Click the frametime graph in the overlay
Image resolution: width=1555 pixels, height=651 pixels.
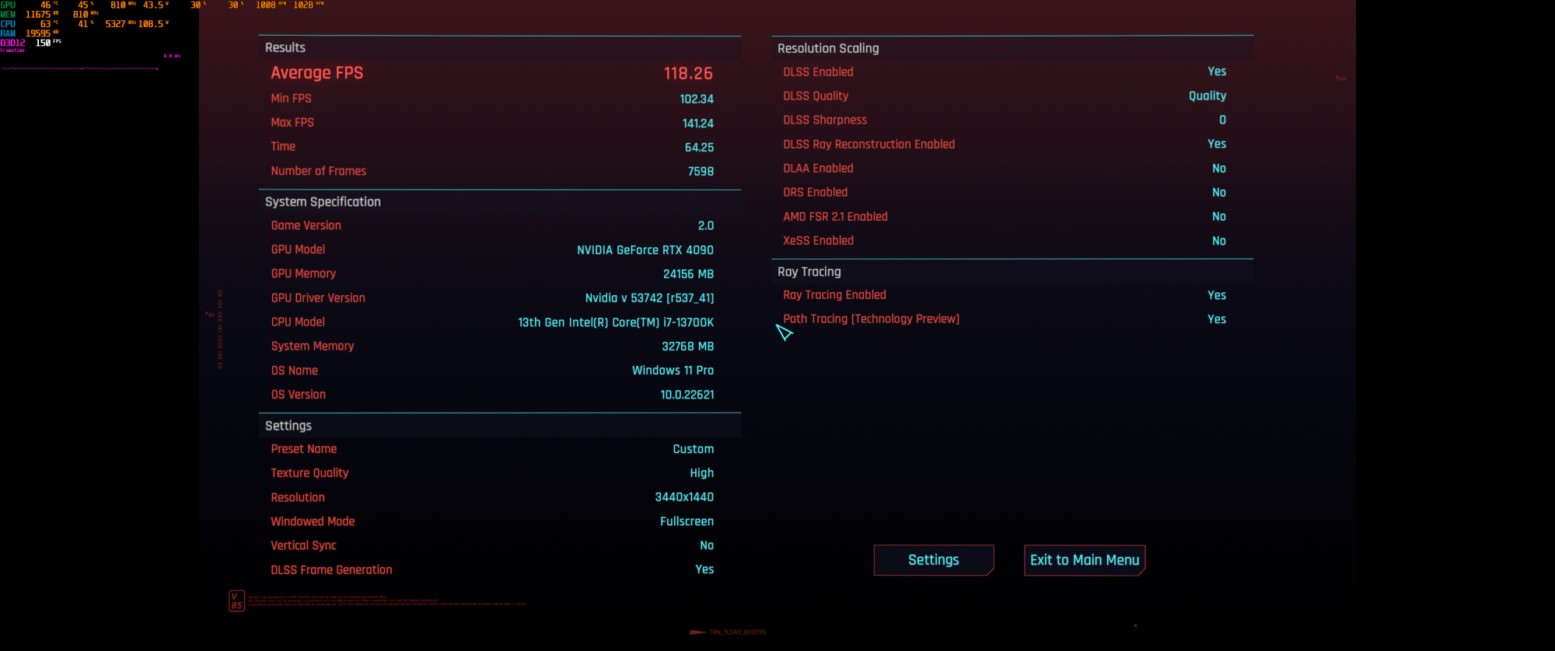[80, 68]
